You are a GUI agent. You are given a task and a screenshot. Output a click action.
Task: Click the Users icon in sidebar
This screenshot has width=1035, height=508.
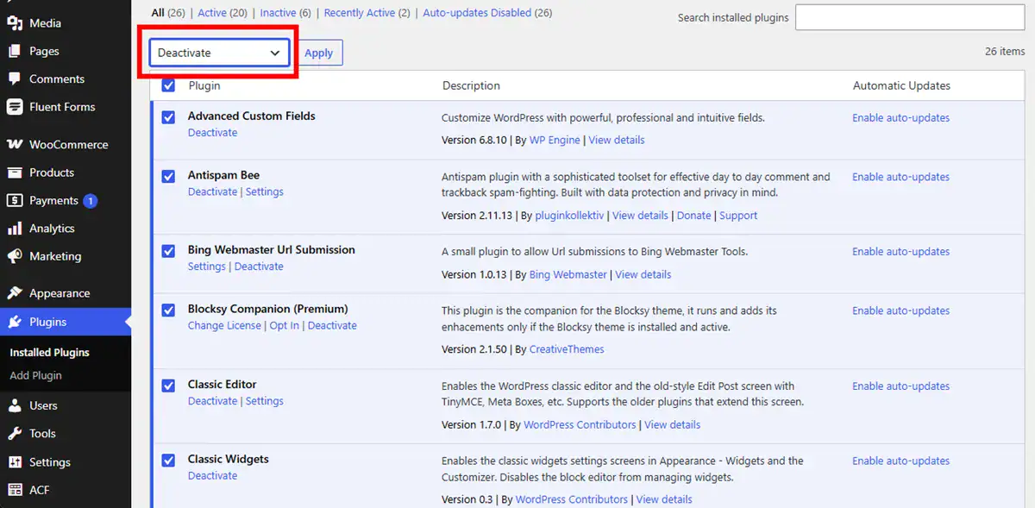[15, 405]
